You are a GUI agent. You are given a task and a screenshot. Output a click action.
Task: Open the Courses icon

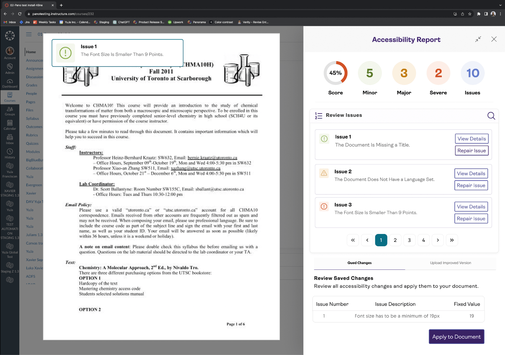(x=10, y=95)
